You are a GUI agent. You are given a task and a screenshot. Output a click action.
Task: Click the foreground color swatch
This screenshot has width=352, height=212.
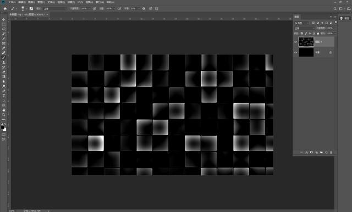pyautogui.click(x=2, y=127)
